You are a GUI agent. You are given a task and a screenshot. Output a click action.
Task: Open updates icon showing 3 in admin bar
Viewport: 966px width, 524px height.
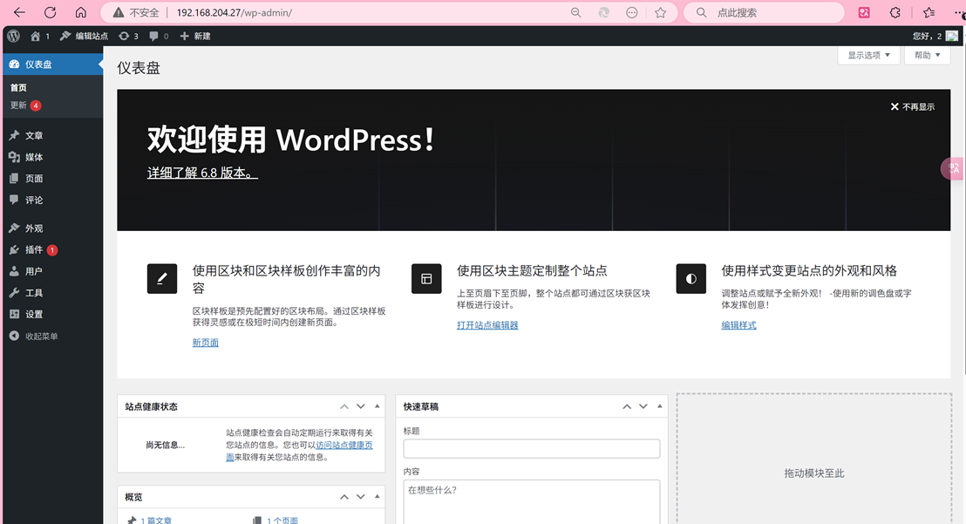coord(129,36)
